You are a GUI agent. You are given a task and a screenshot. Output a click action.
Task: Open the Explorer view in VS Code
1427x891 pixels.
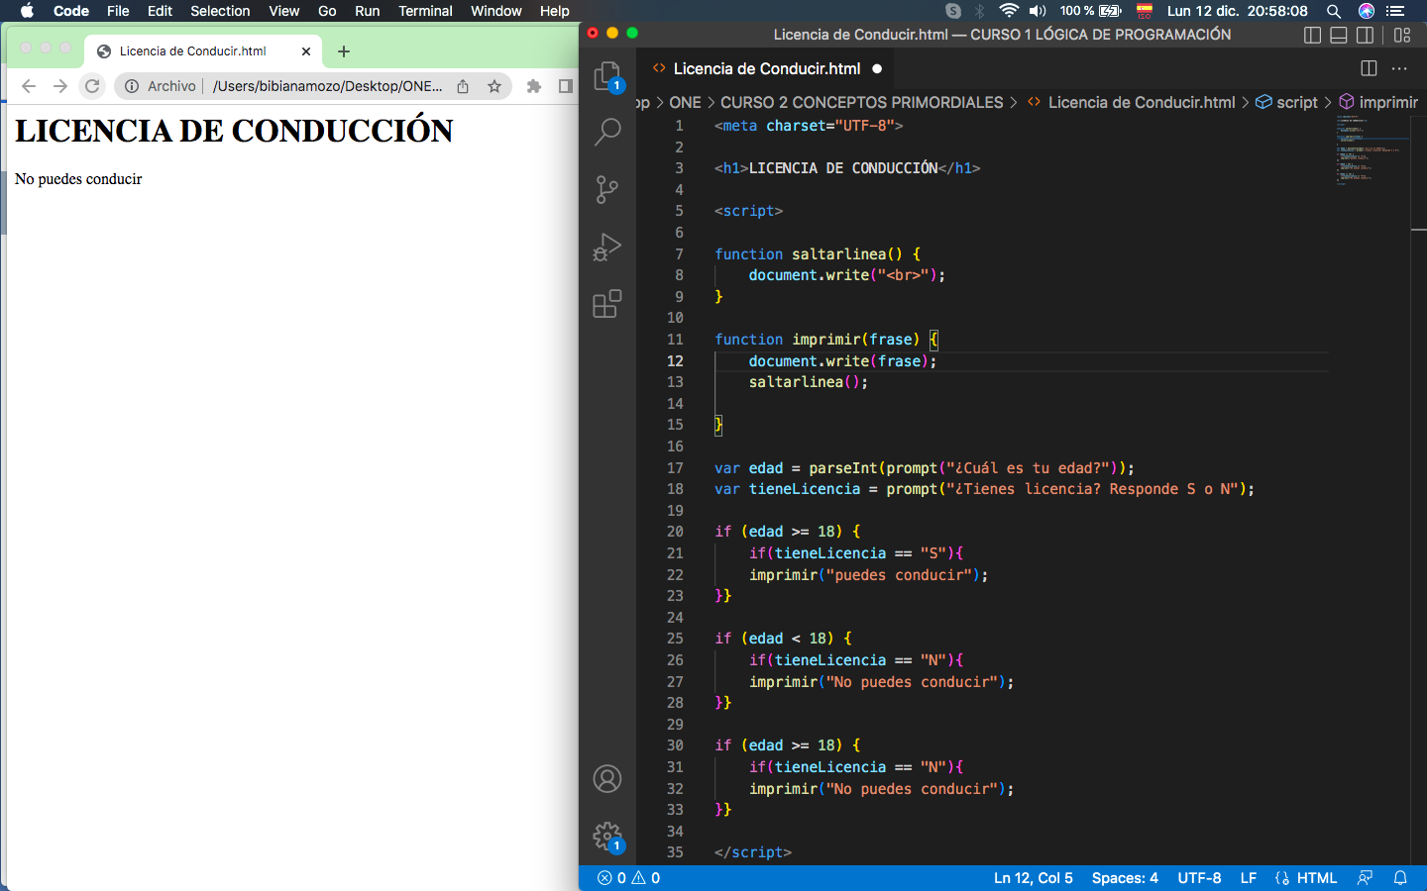[606, 76]
